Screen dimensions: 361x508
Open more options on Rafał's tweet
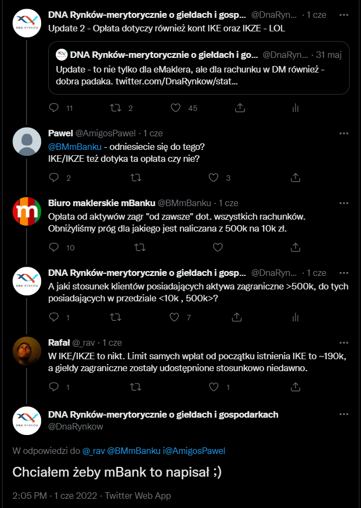coord(344,342)
